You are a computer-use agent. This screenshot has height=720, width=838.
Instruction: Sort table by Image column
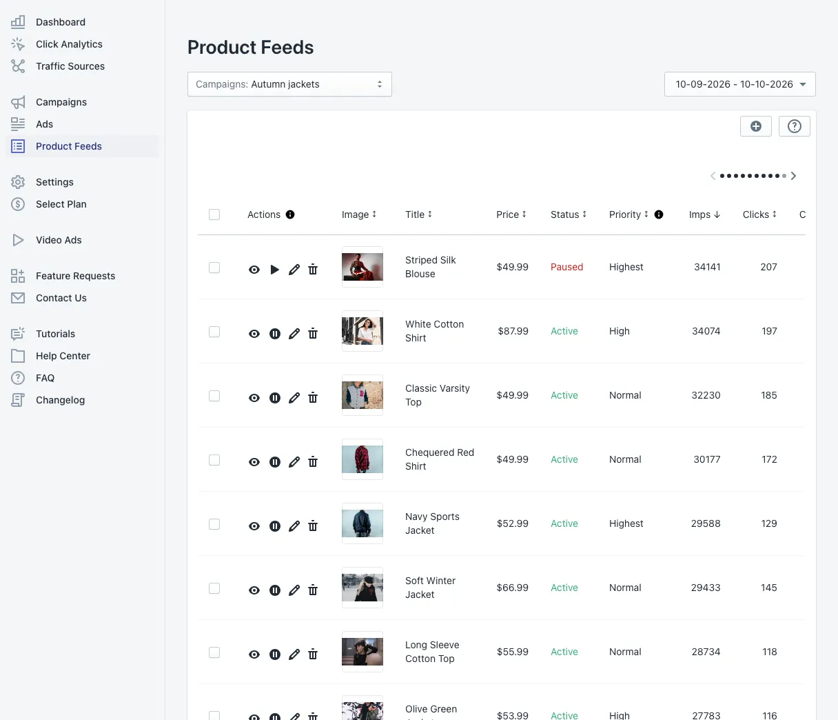[x=359, y=214]
